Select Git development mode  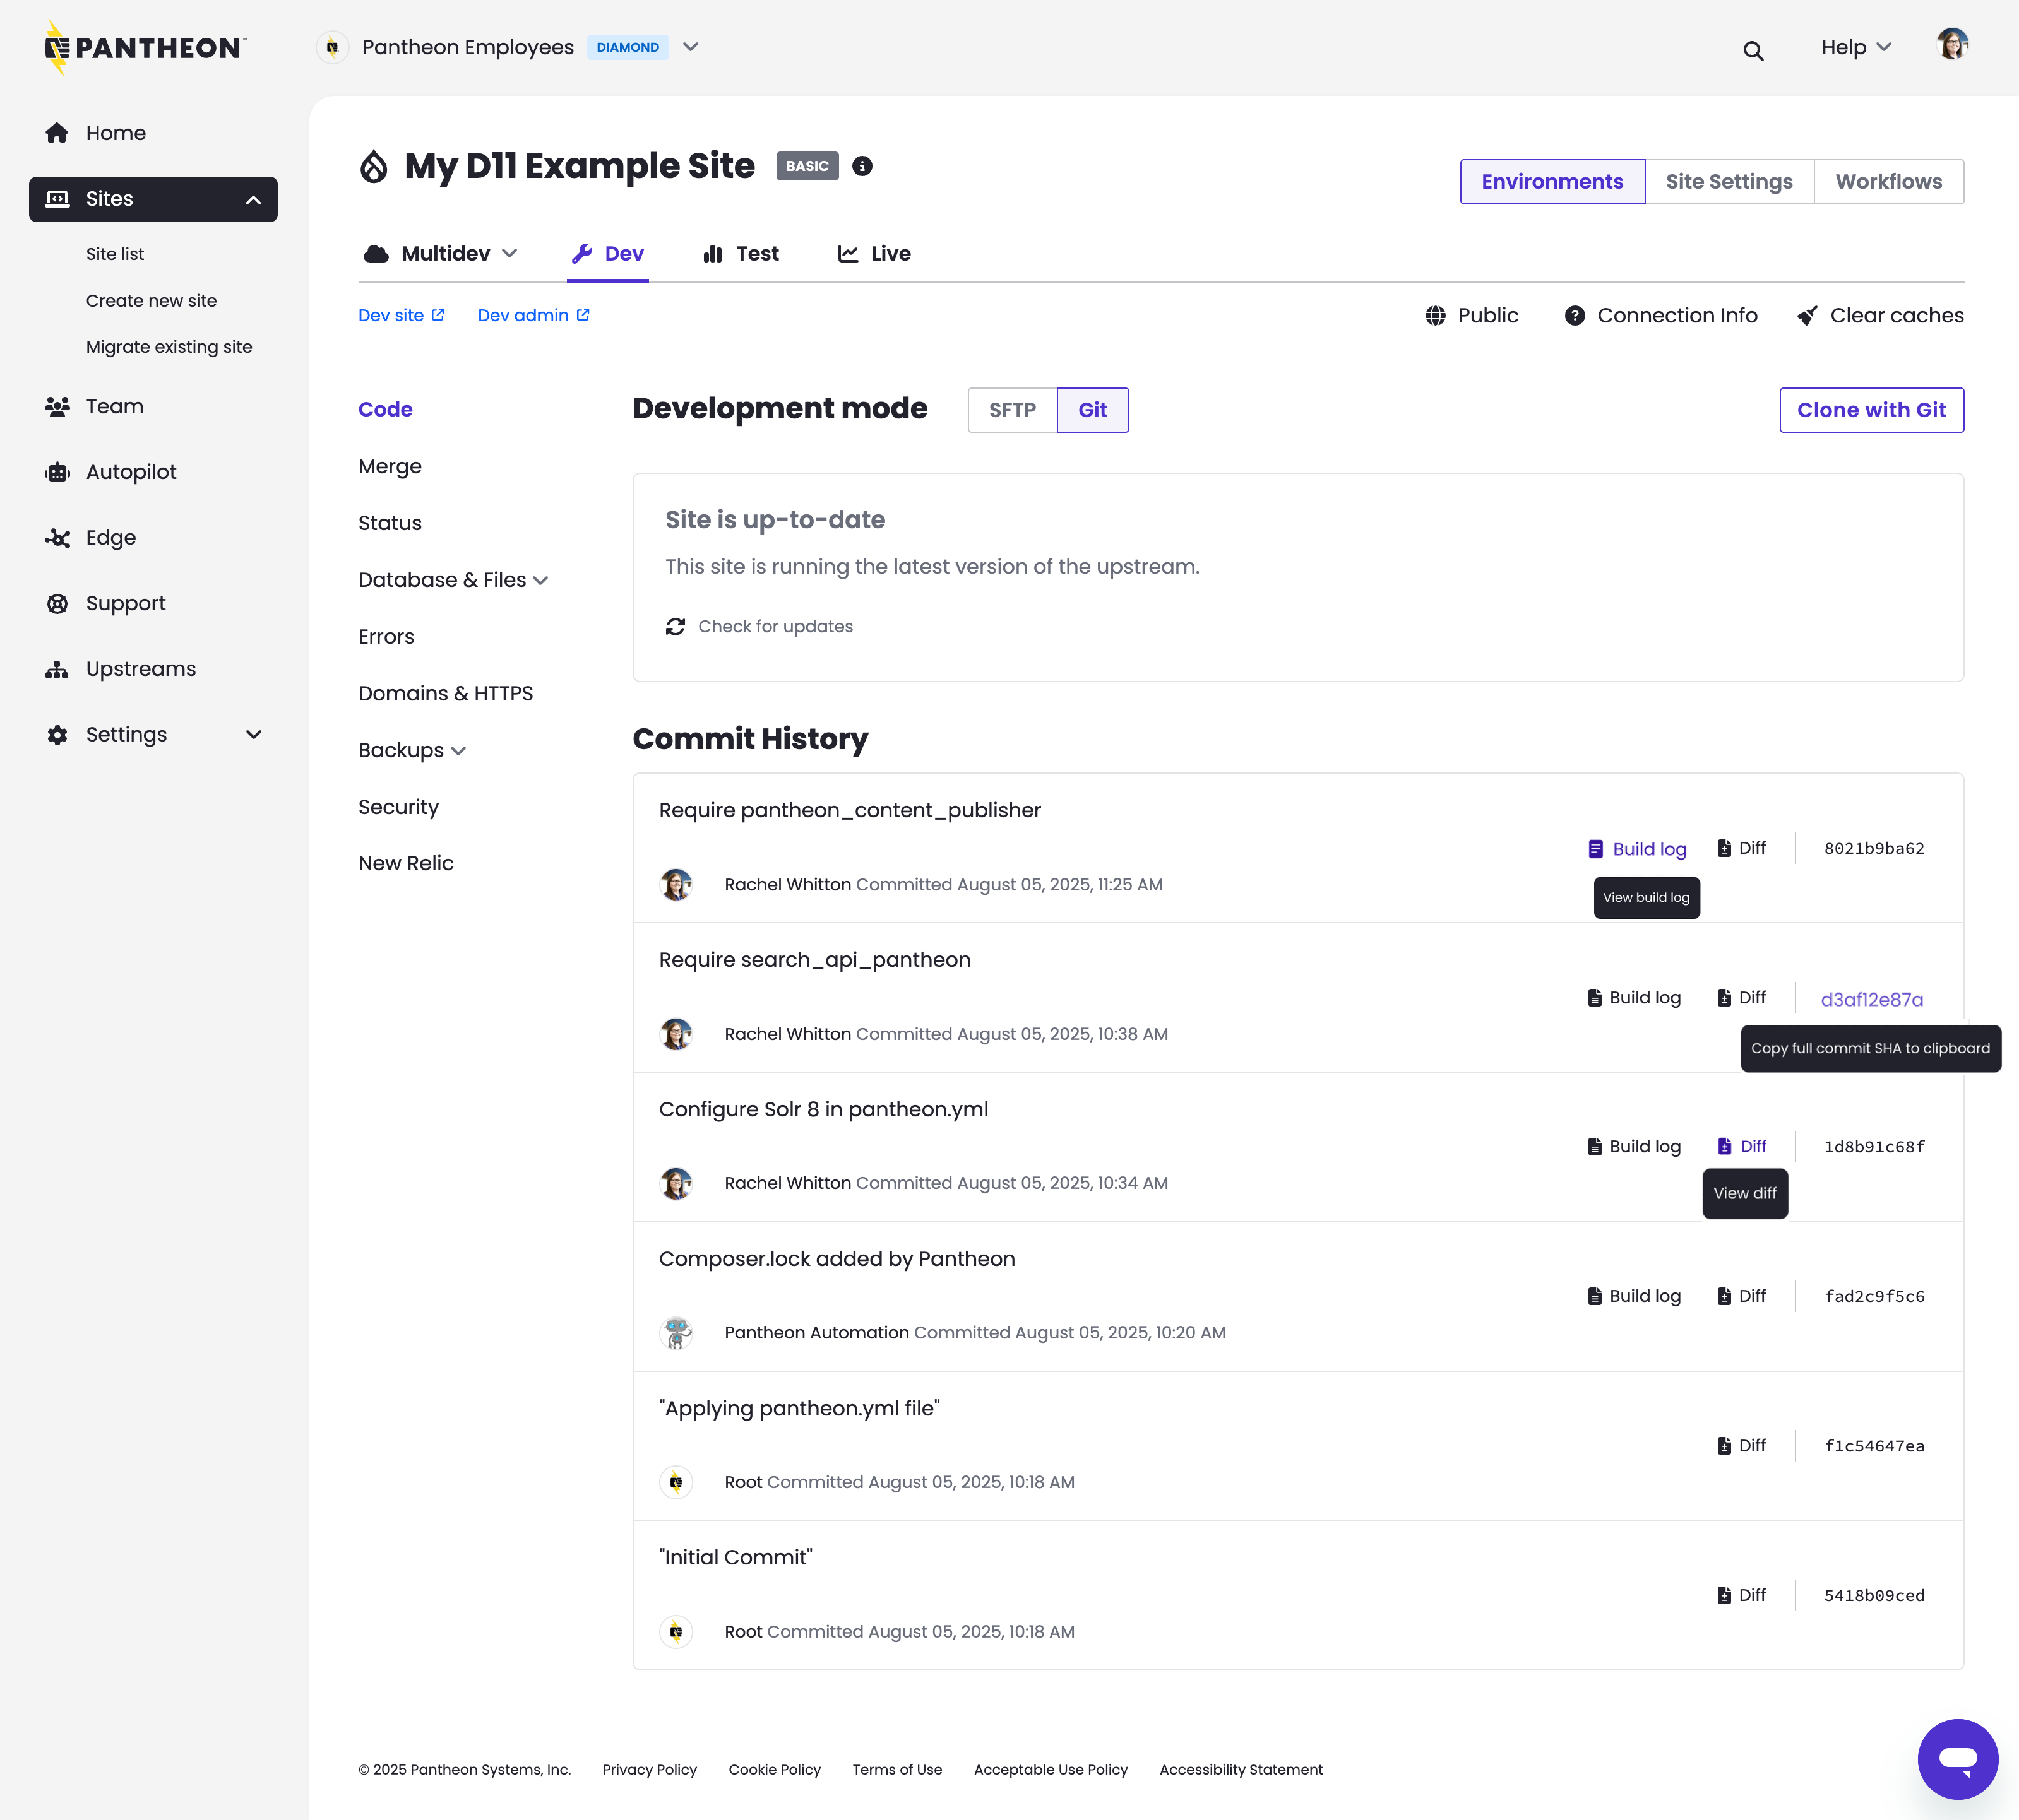(x=1093, y=410)
